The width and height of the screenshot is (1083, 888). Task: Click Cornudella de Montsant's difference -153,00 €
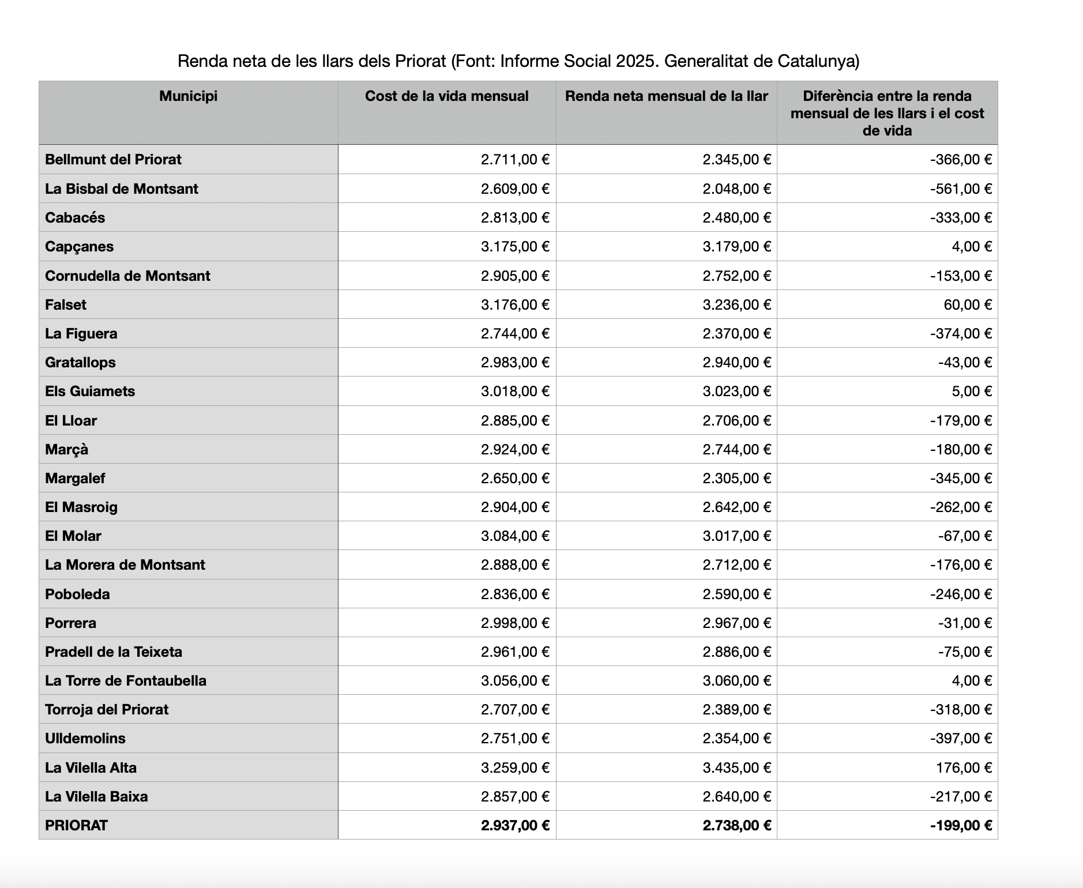point(960,276)
